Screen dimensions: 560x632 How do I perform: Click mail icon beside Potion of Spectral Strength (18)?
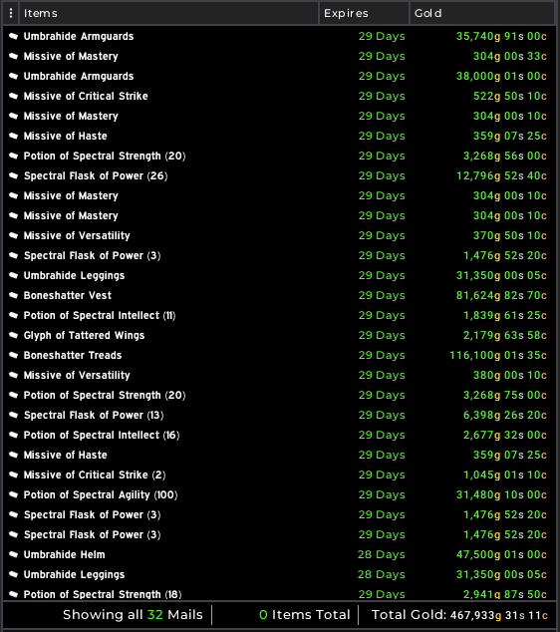[13, 594]
